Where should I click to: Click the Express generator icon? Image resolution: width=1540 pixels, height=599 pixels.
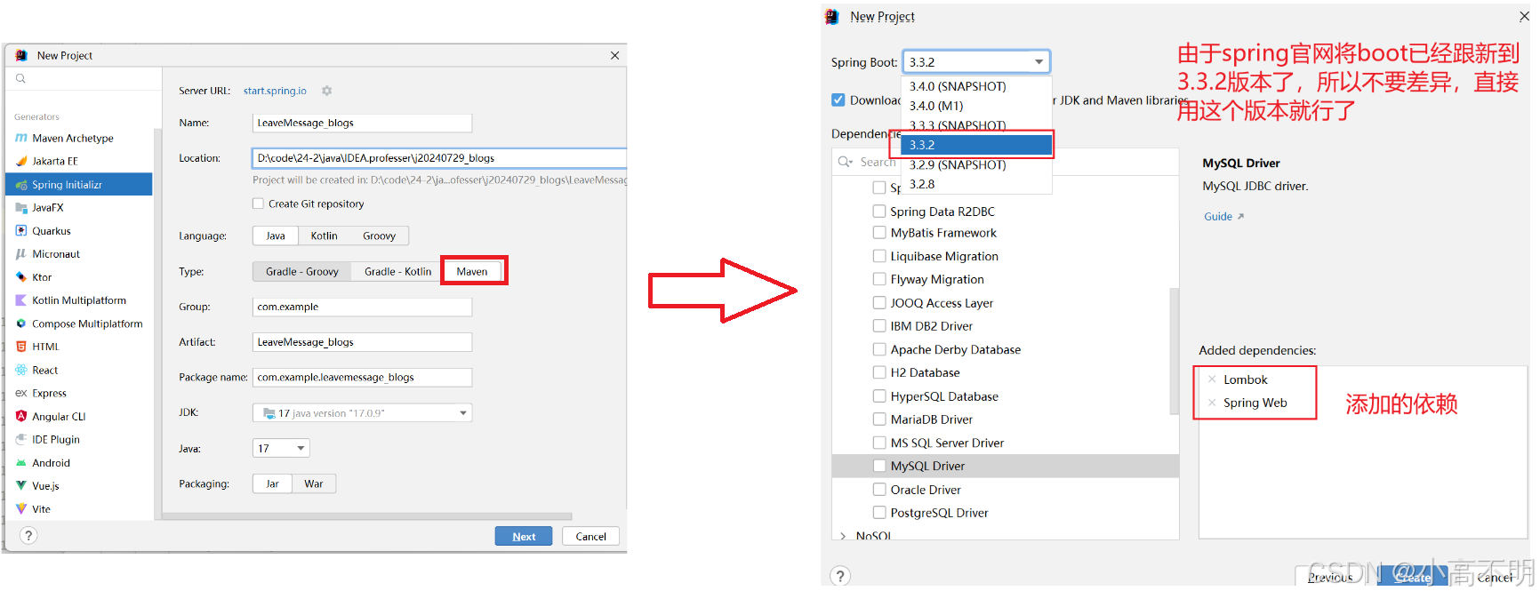21,393
